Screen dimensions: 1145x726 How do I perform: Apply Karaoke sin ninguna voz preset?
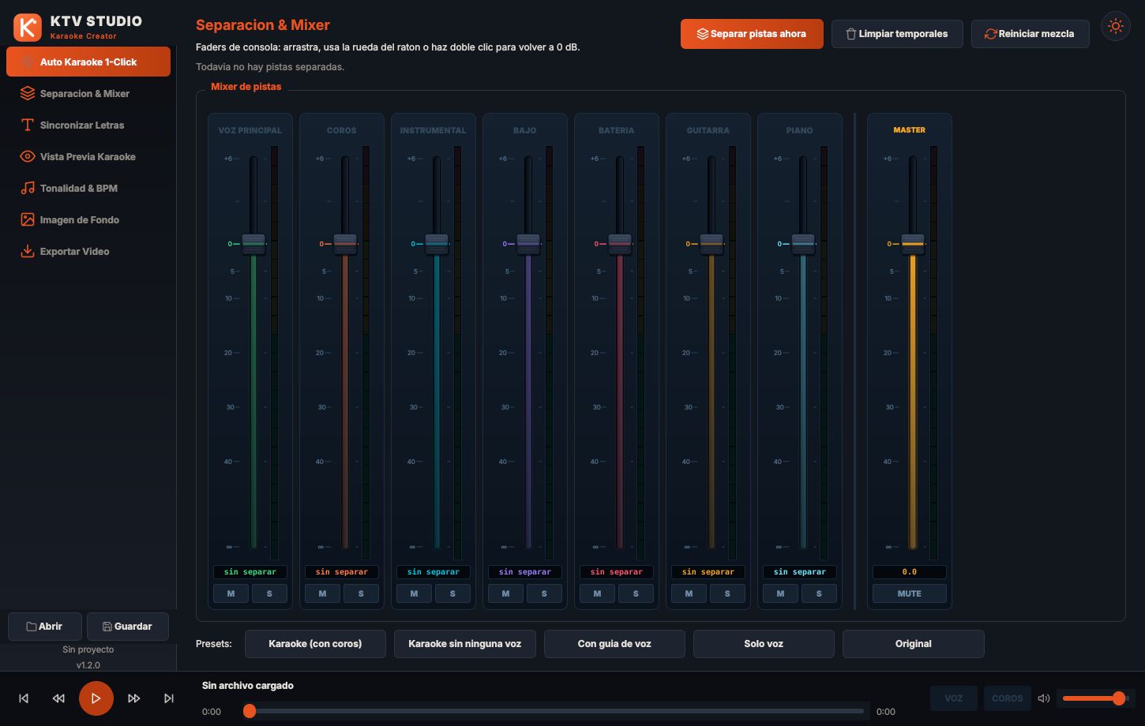(465, 644)
